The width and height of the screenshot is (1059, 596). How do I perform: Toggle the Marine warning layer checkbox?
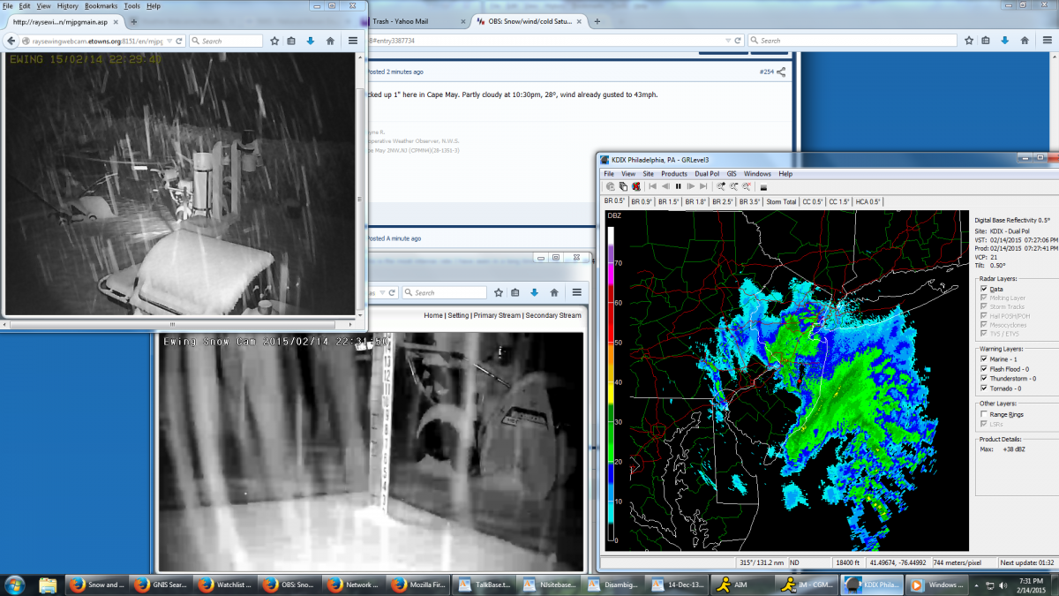point(983,359)
